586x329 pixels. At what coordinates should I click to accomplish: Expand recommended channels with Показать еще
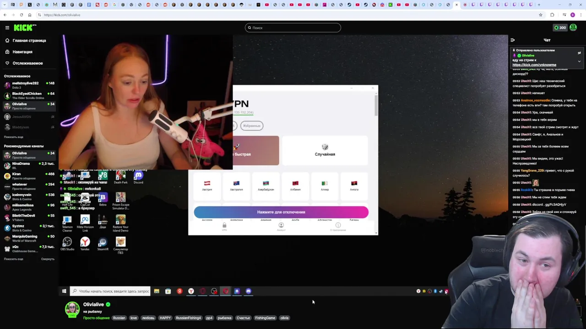click(x=13, y=259)
